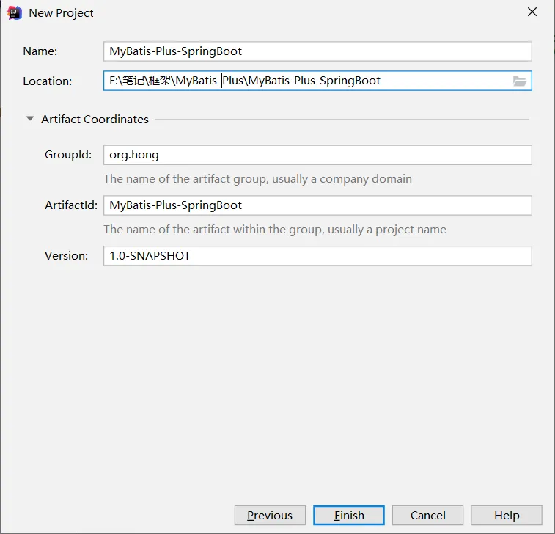The image size is (555, 534).
Task: Click the "Location:" label
Action: 48,81
